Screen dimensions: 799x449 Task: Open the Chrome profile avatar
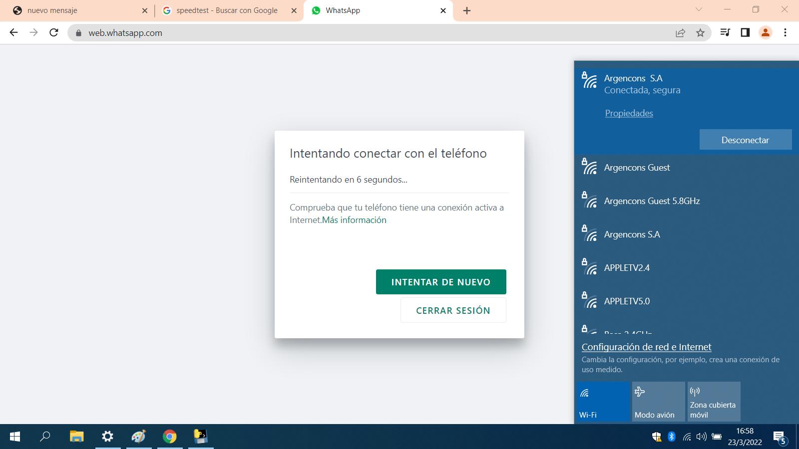(x=765, y=33)
